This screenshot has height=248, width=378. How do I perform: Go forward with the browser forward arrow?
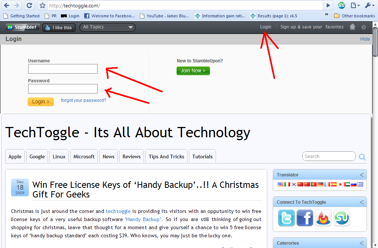(17, 5)
